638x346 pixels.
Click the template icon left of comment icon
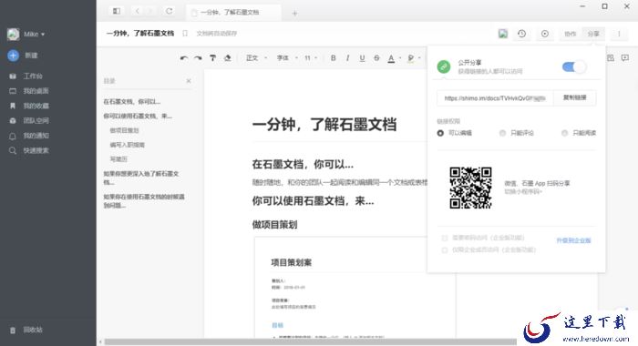click(x=611, y=58)
